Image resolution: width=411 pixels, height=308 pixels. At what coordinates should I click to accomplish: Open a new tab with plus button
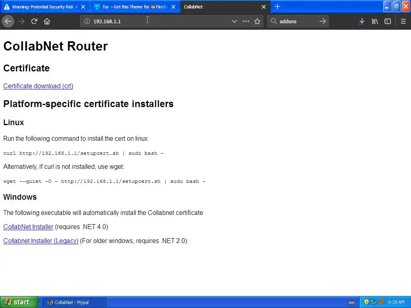tap(277, 6)
